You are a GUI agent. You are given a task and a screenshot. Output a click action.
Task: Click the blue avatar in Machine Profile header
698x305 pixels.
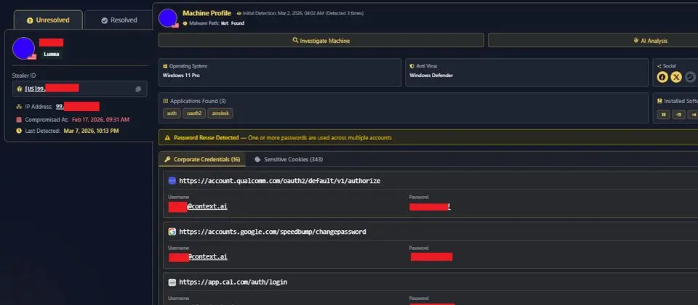[x=168, y=17]
